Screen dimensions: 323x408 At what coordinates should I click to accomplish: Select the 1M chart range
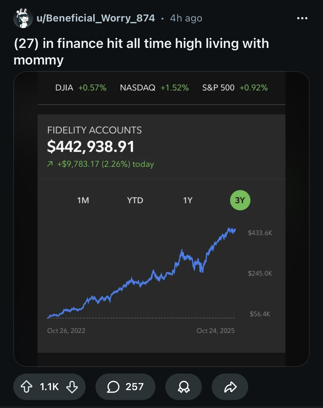pyautogui.click(x=83, y=200)
